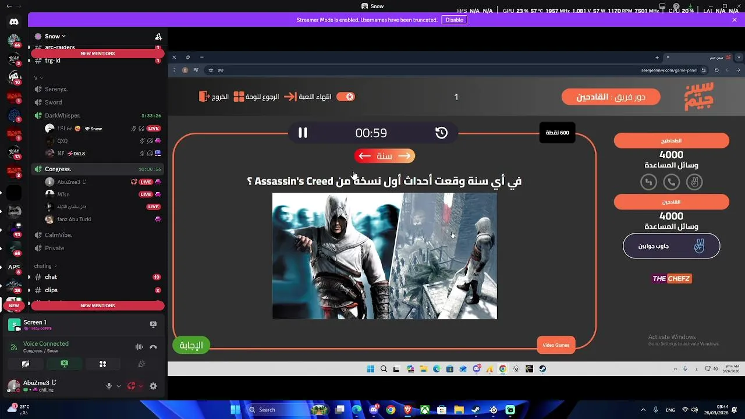The height and width of the screenshot is (419, 745).
Task: Open the microphone input options chevron
Action: (119, 386)
